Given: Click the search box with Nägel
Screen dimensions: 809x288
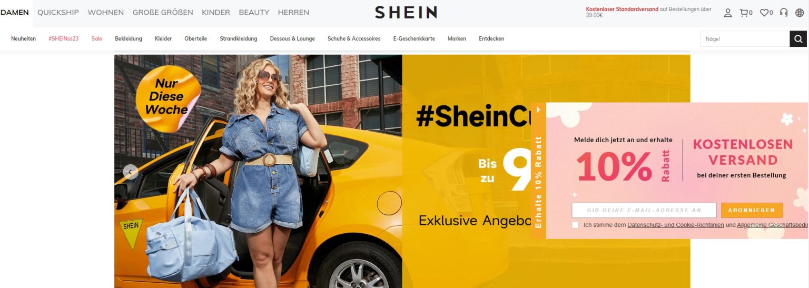Looking at the screenshot, I should [745, 39].
